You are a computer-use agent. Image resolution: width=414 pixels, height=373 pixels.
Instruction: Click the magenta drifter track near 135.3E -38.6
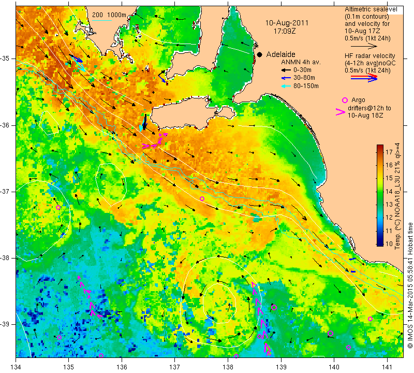click(x=90, y=297)
